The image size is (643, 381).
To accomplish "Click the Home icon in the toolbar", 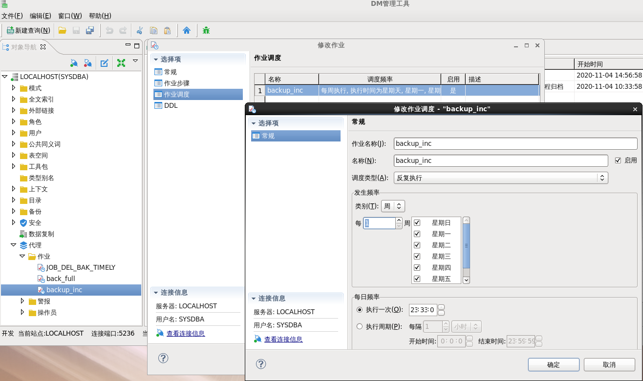I will pyautogui.click(x=187, y=30).
